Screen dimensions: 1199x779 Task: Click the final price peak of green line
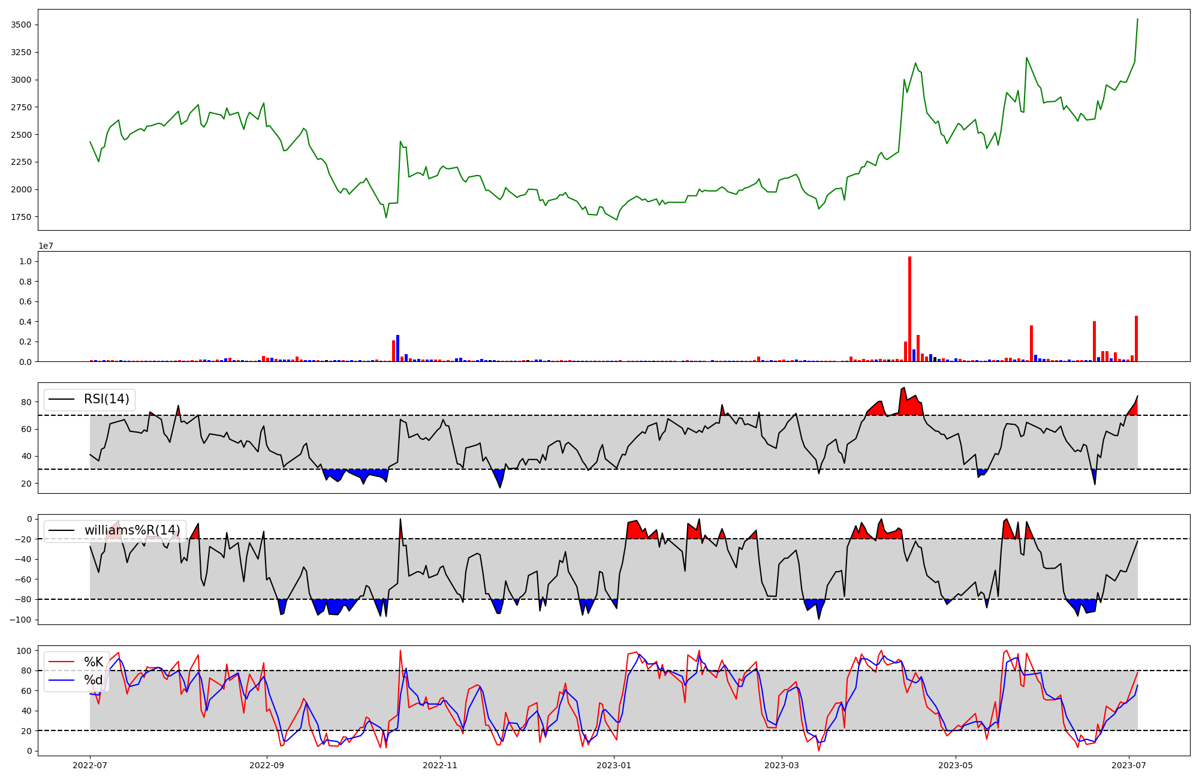point(1137,19)
